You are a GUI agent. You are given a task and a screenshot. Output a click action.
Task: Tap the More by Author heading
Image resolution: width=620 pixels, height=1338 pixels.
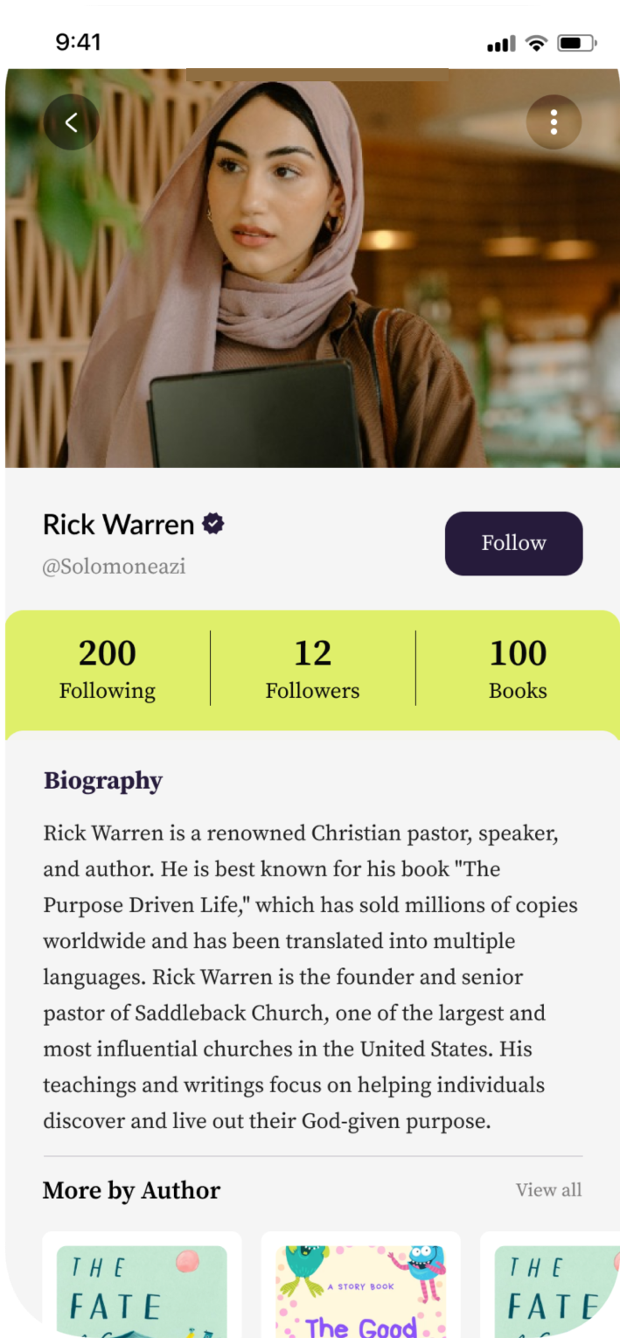pyautogui.click(x=131, y=1190)
